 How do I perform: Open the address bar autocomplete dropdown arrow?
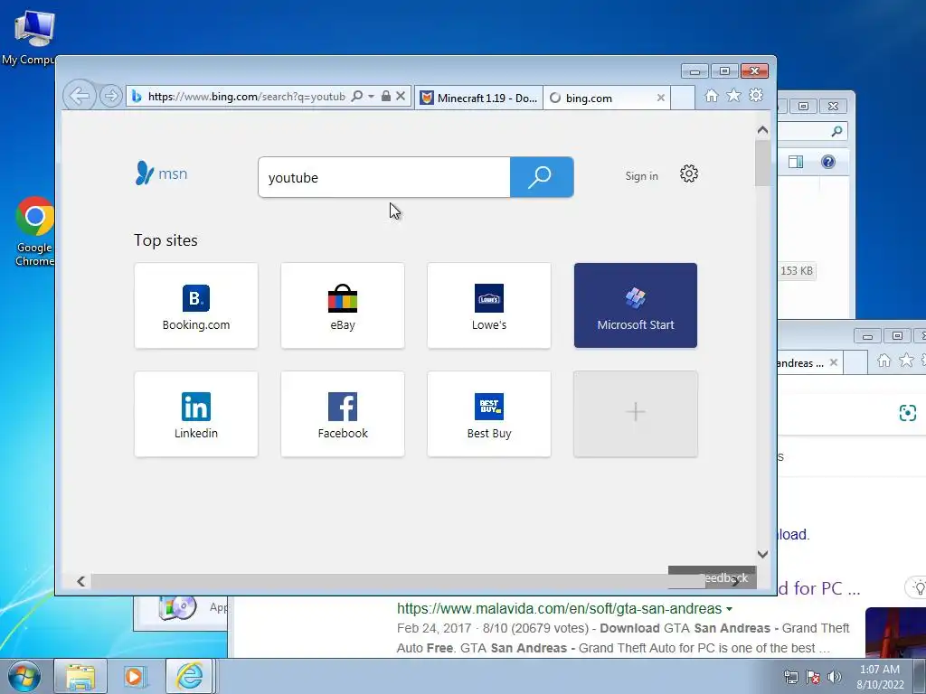pos(371,96)
